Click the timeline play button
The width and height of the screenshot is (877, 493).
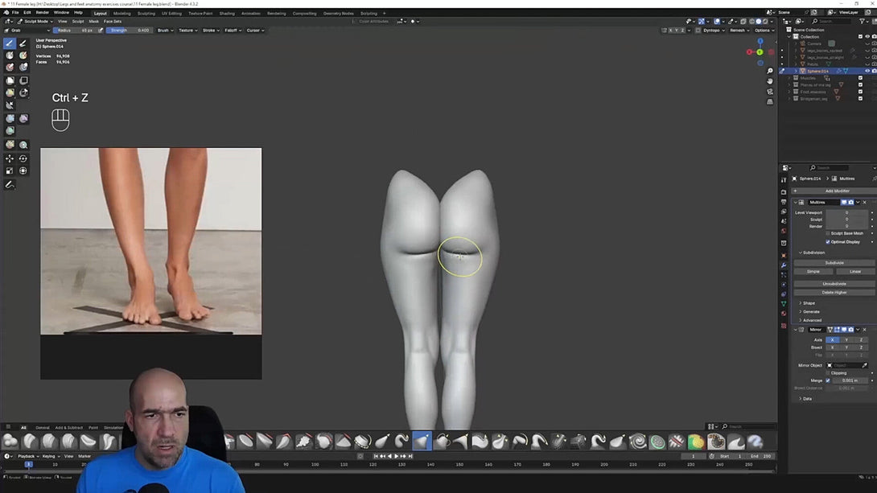397,456
